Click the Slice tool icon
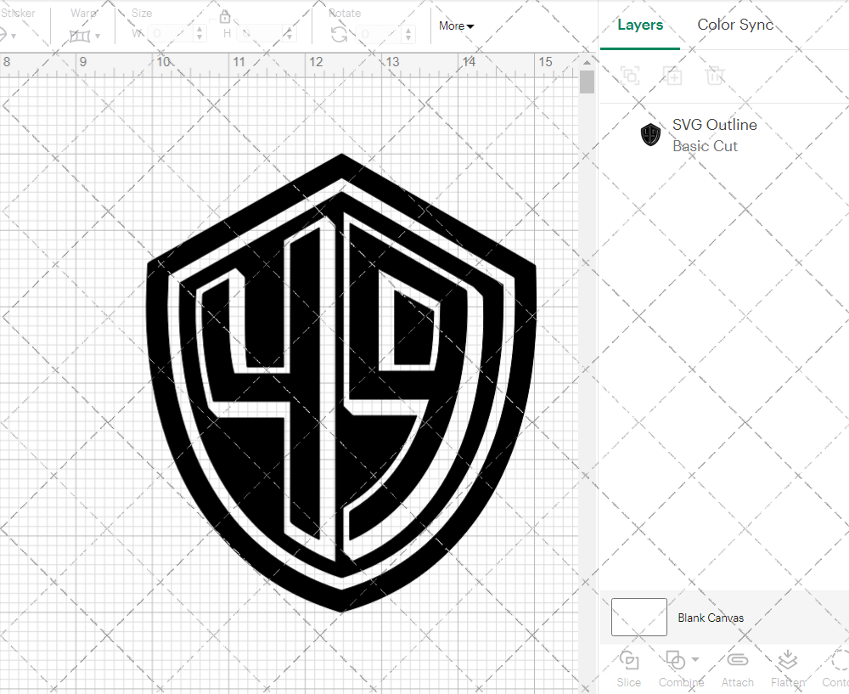The width and height of the screenshot is (849, 694). pyautogui.click(x=629, y=661)
